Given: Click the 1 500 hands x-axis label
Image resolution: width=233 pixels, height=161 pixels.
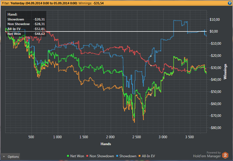Looking at the screenshot, I should tap(84, 137).
